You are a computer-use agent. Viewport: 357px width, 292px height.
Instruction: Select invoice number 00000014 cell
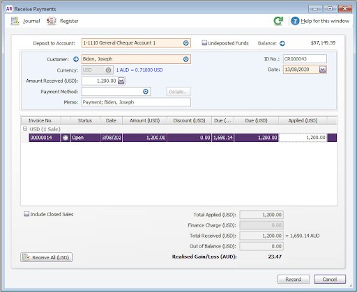coord(45,138)
